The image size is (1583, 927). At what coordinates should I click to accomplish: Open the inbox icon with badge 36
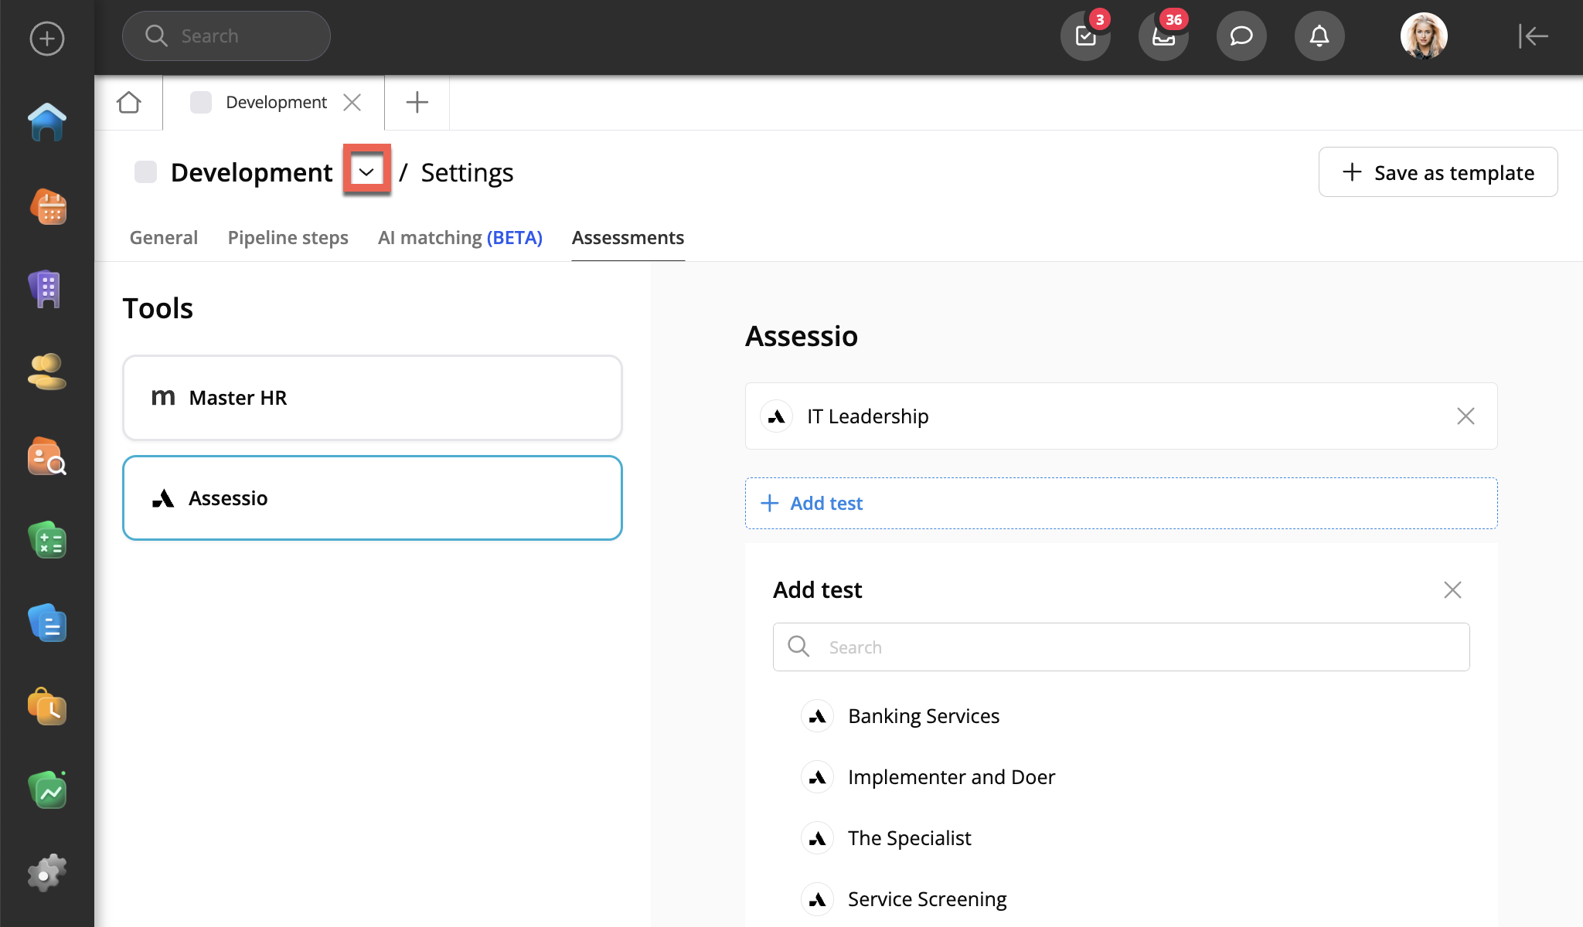[1163, 36]
